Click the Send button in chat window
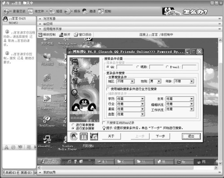The width and height of the screenshot is (224, 178). (26, 173)
